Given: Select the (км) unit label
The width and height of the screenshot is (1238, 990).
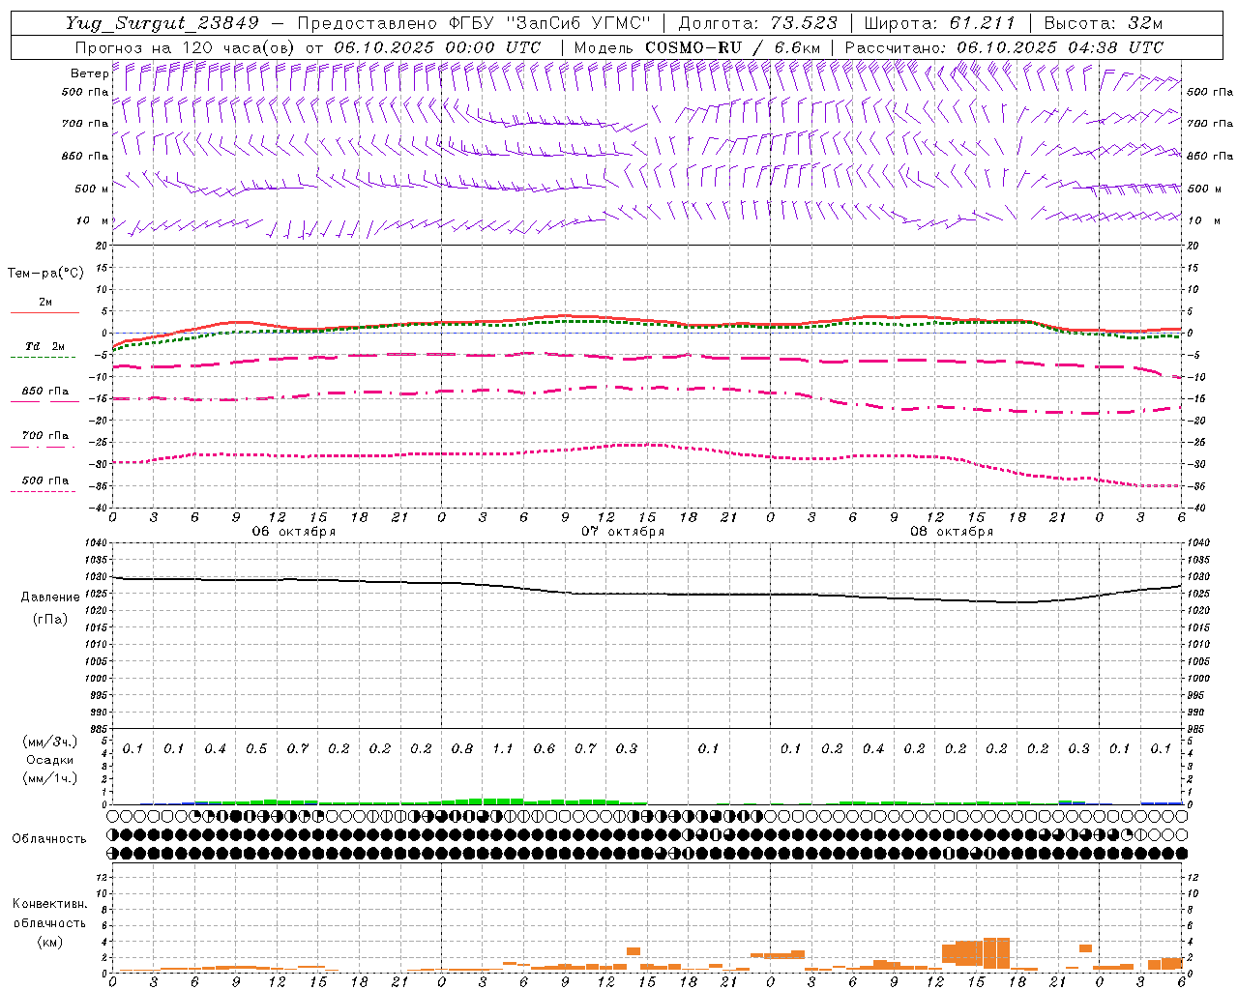Looking at the screenshot, I should click(50, 942).
